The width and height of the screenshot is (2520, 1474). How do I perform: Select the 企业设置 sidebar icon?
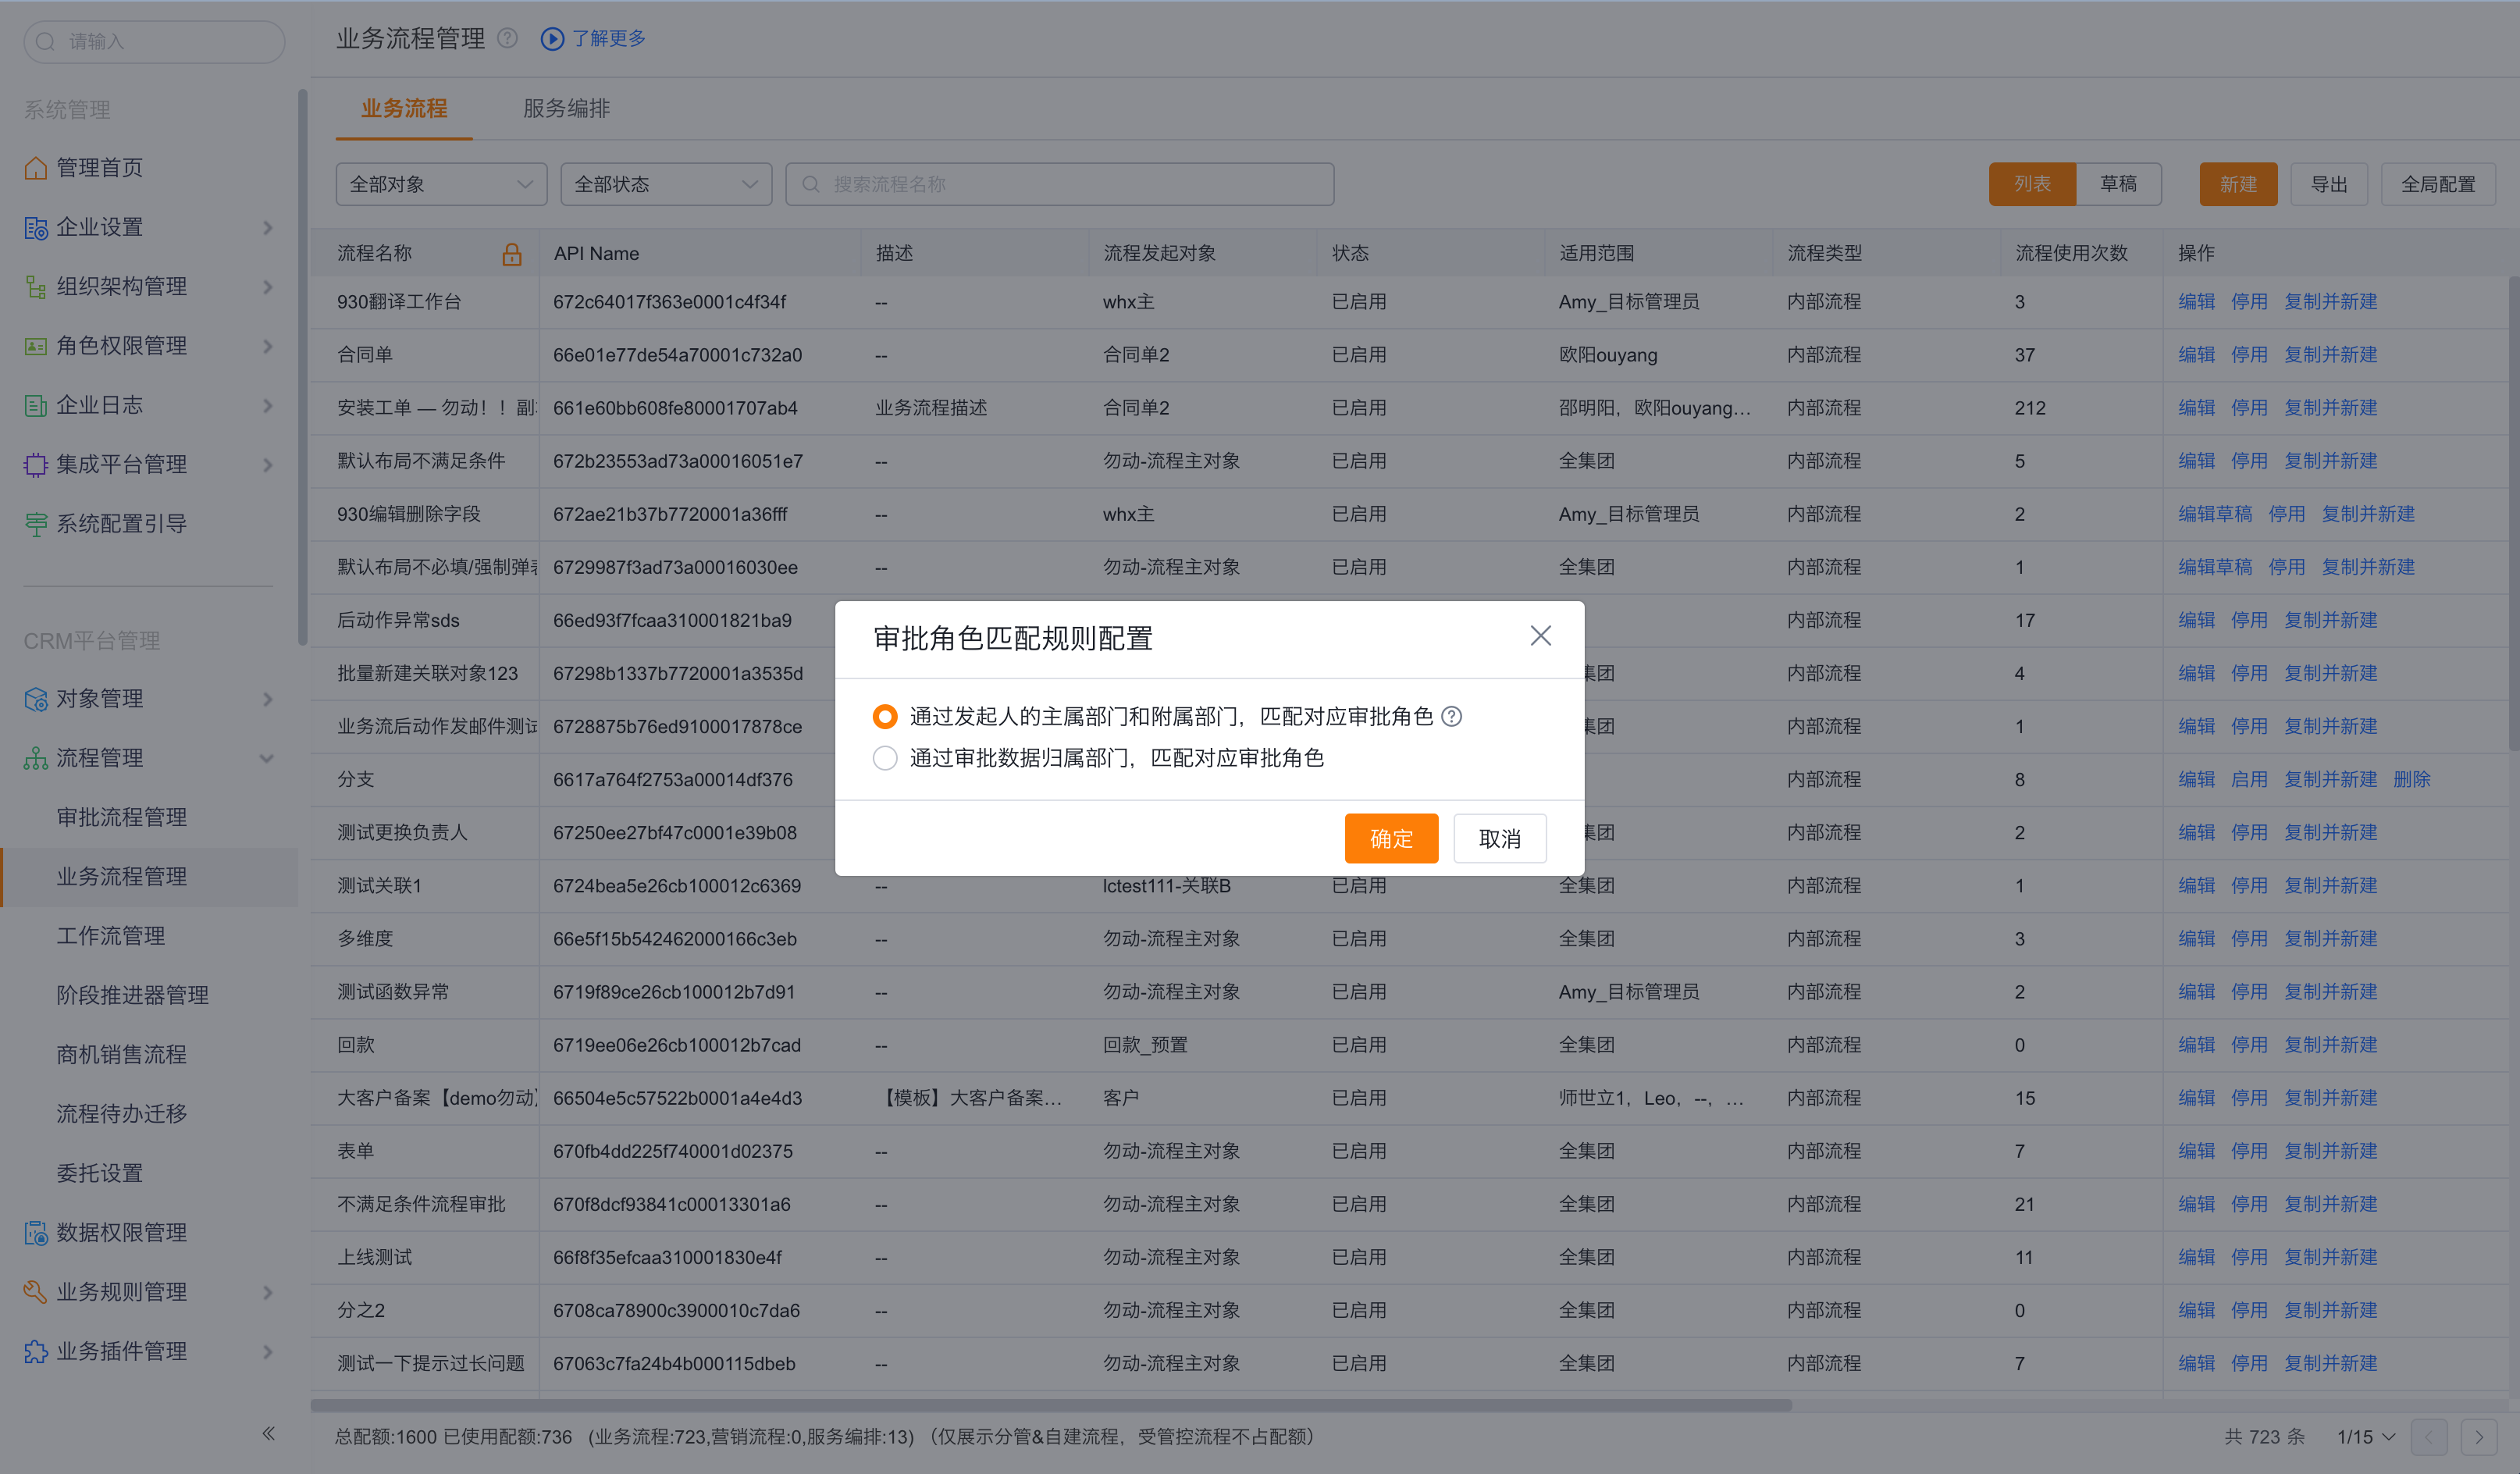[35, 227]
